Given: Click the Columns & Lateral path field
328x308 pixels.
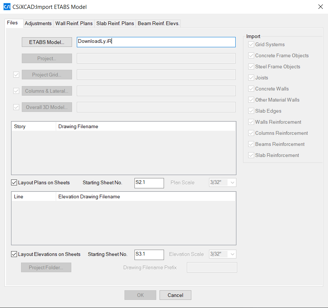Looking at the screenshot, I should (x=156, y=91).
